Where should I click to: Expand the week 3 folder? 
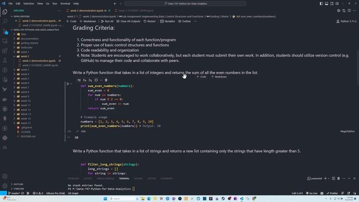[25, 70]
